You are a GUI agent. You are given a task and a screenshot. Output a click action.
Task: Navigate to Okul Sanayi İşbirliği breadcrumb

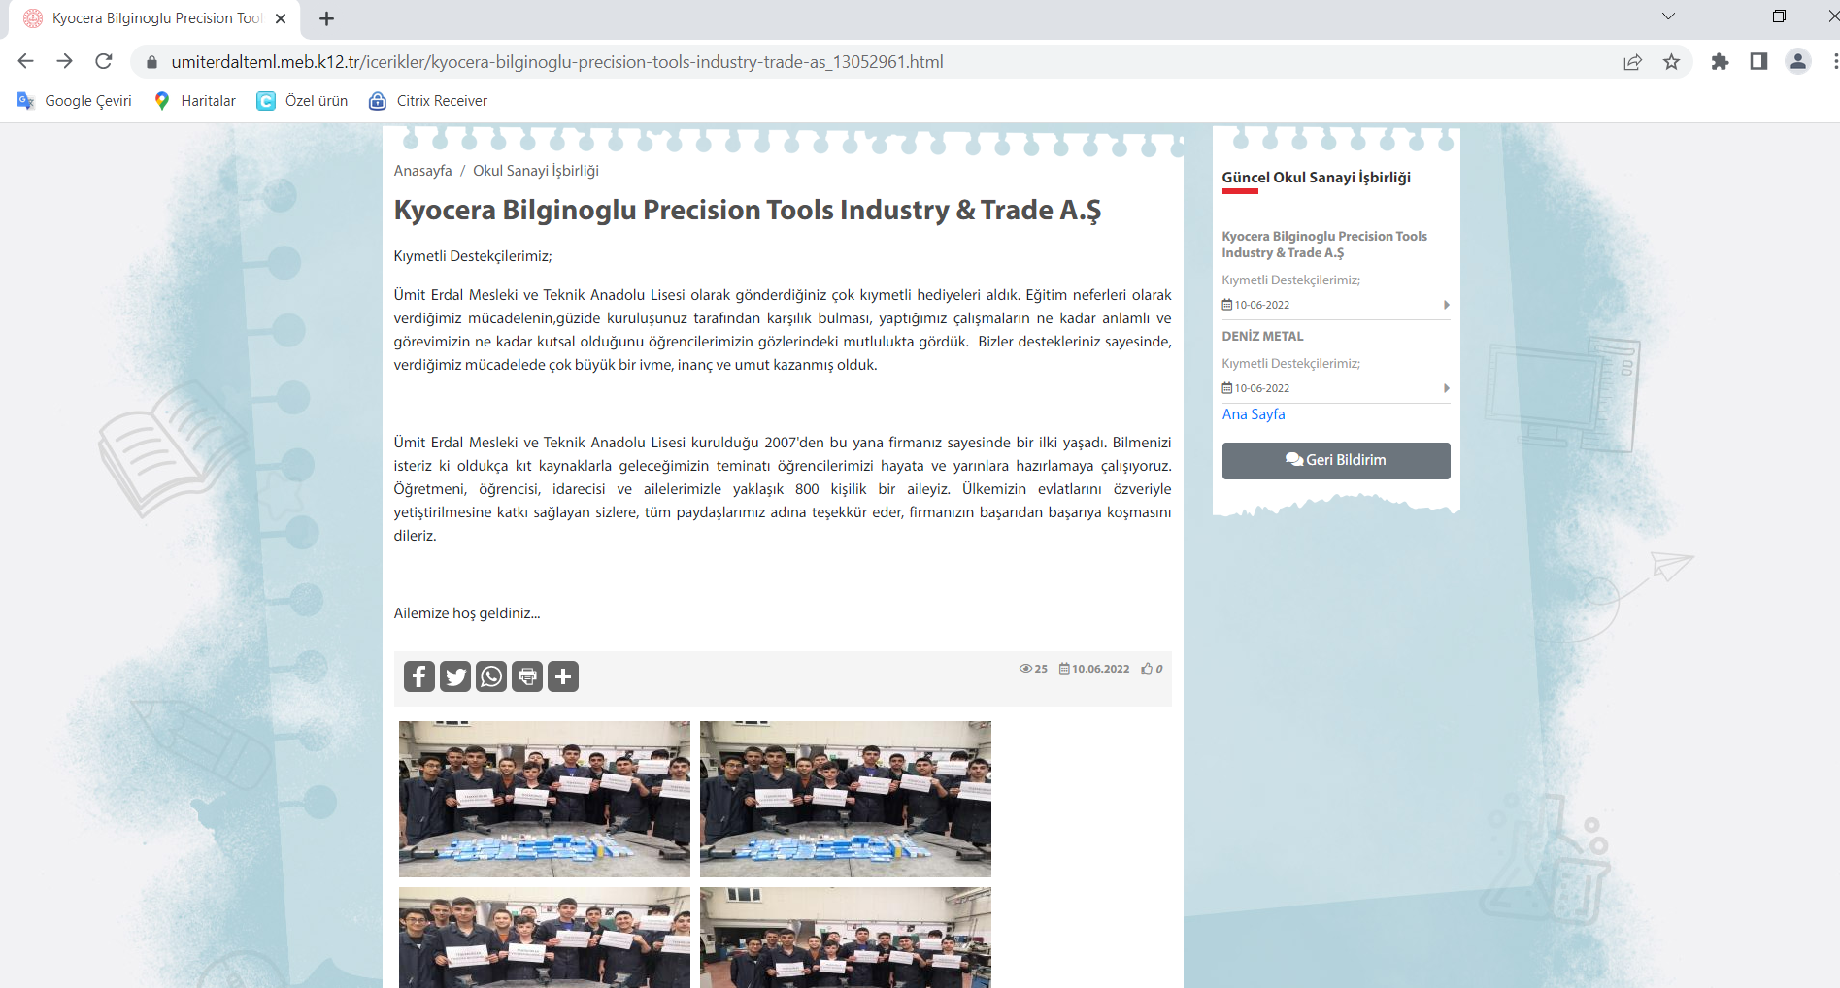pos(535,171)
